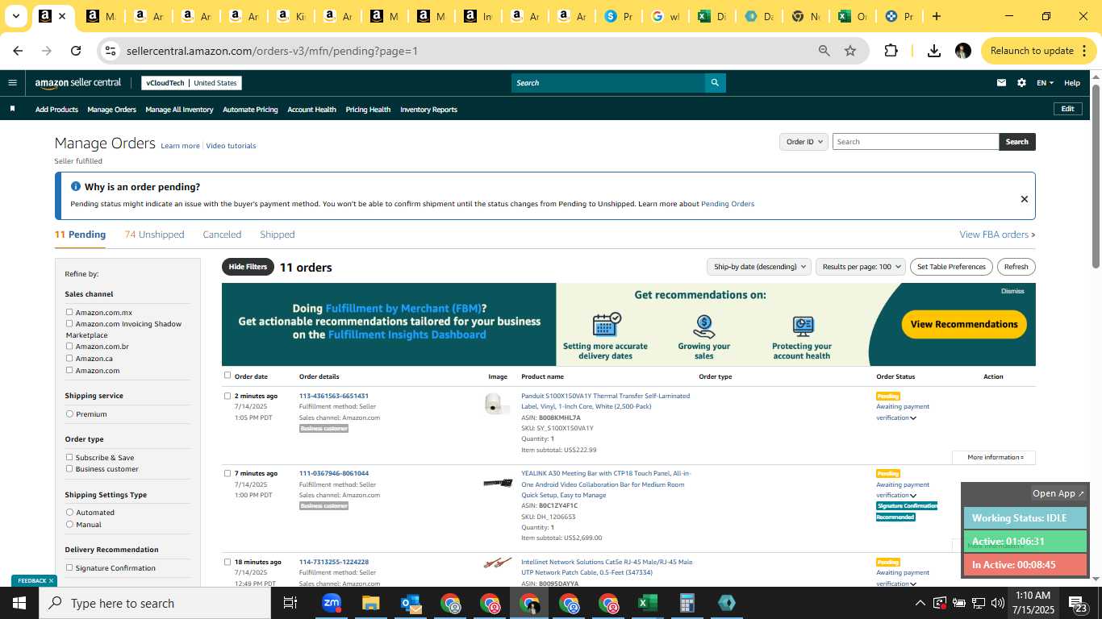Close the pending order info banner

(x=1024, y=199)
